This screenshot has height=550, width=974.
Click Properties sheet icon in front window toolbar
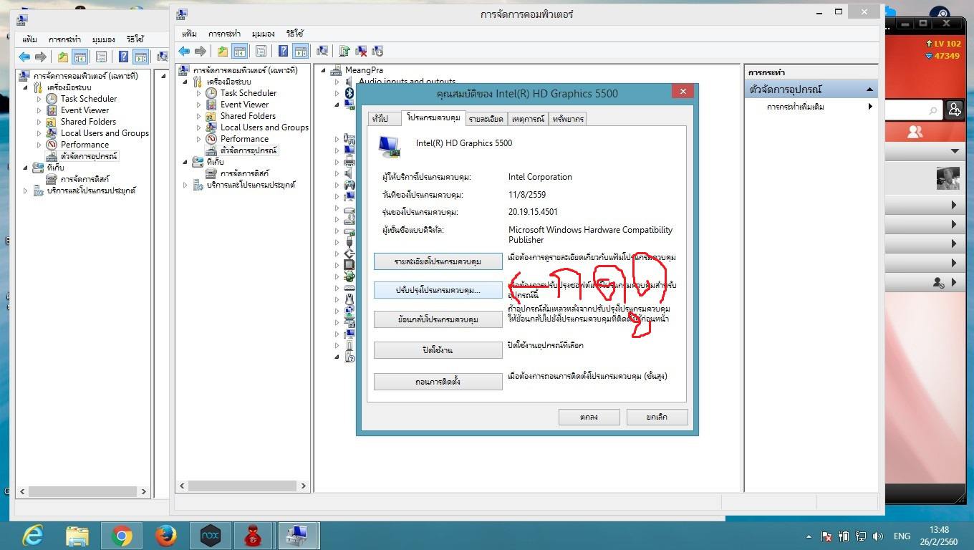click(261, 51)
